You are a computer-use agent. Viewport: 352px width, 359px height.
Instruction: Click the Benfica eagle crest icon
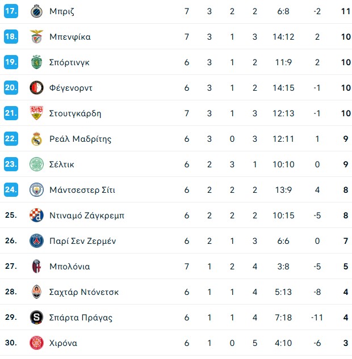36,37
